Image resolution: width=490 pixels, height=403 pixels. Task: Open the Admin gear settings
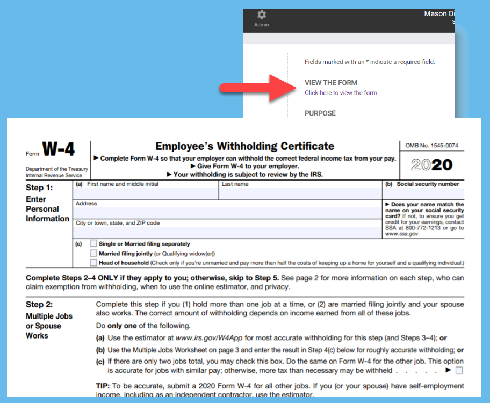(261, 17)
